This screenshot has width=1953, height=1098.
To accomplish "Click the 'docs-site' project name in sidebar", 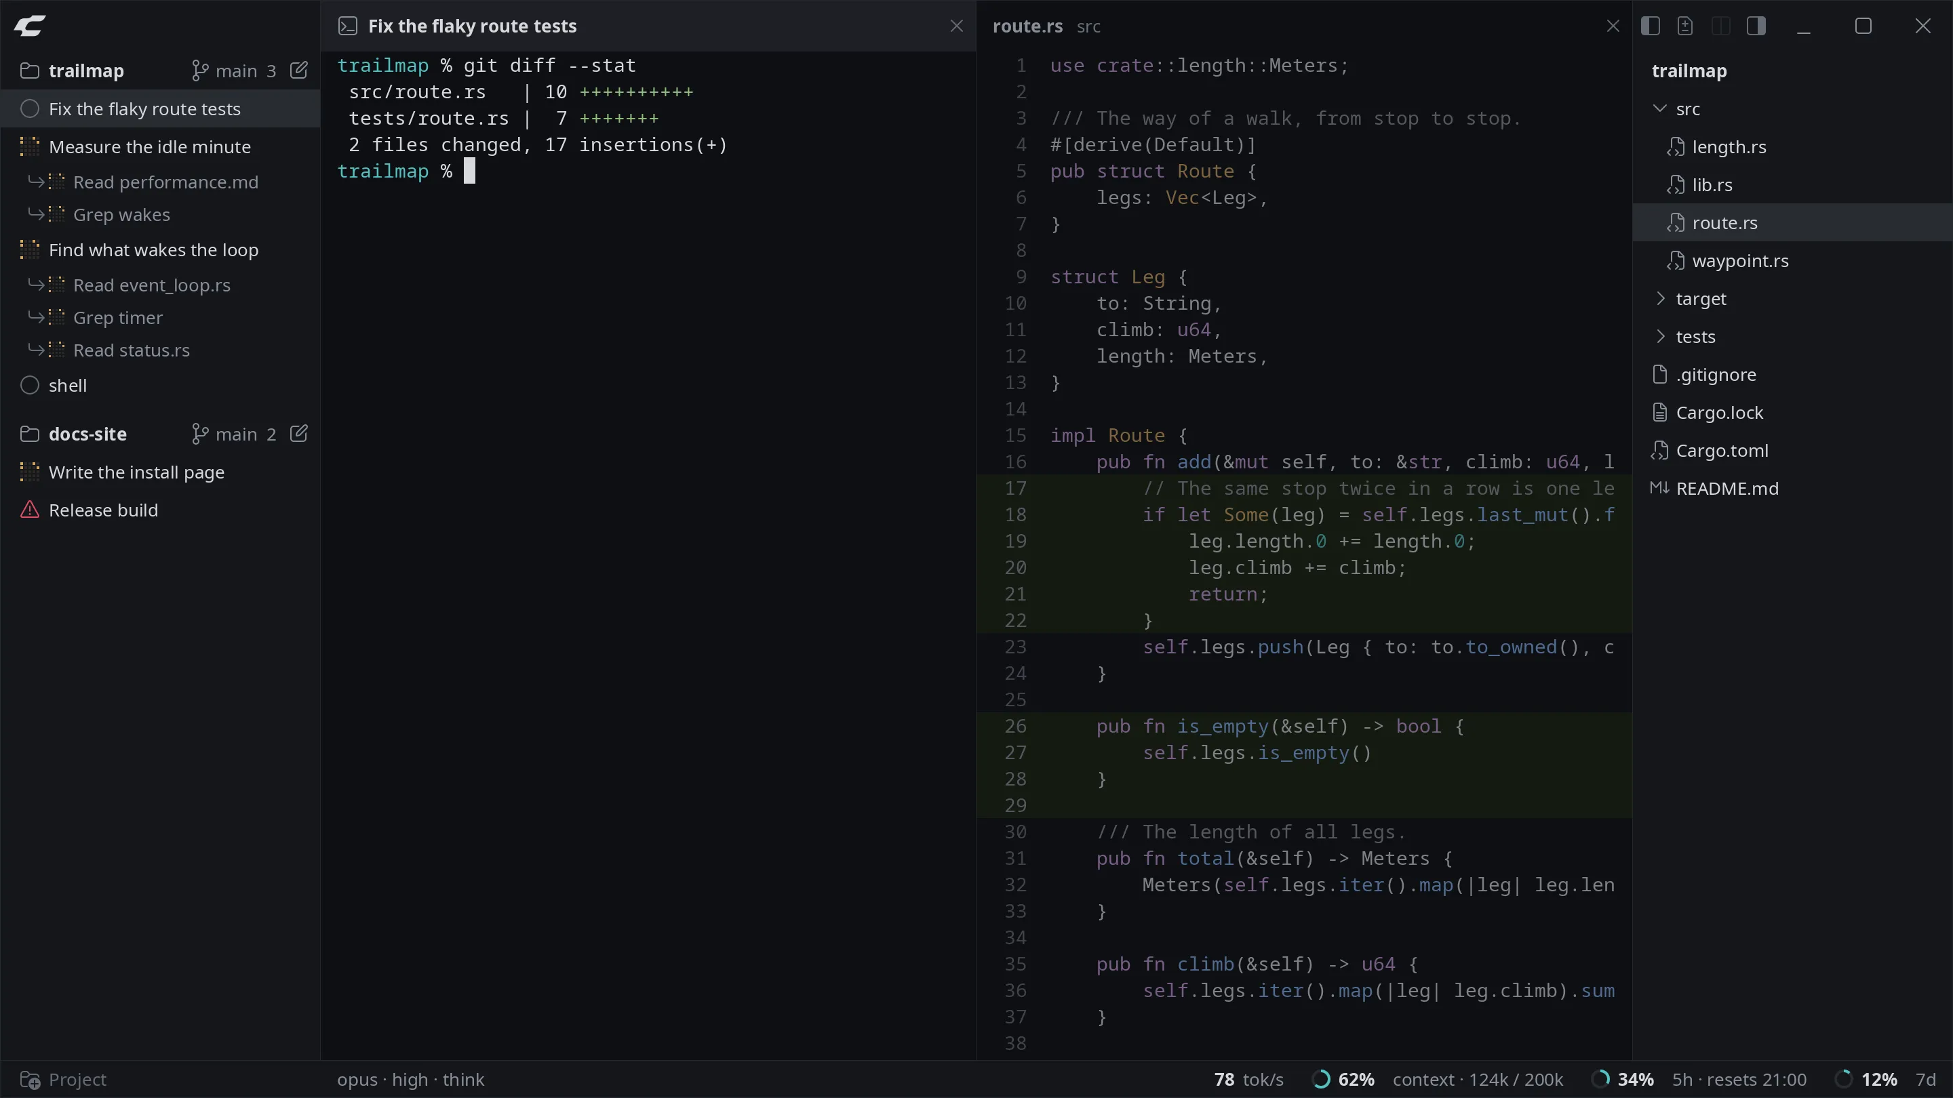I will pos(88,434).
